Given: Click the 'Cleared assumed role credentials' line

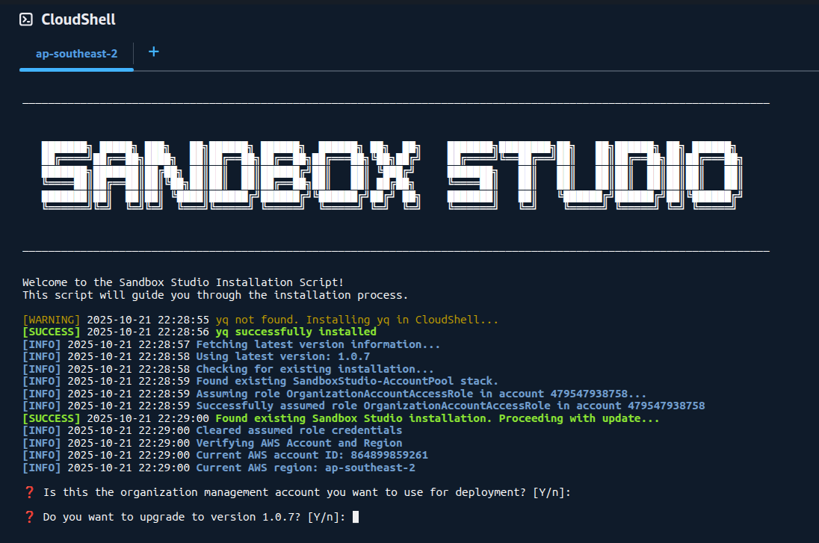Looking at the screenshot, I should [x=299, y=430].
